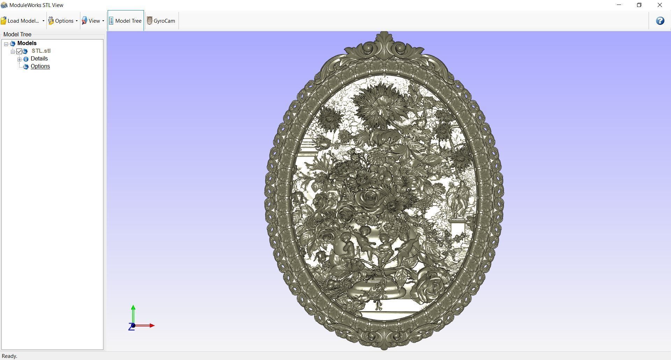The height and width of the screenshot is (360, 671).
Task: Close the ModuleWorks STL View window
Action: [660, 5]
